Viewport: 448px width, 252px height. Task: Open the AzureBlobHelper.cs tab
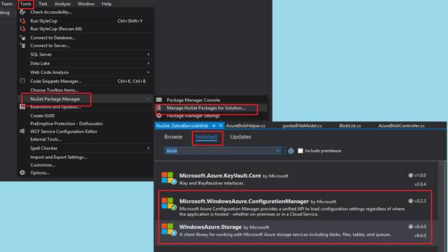click(x=246, y=125)
